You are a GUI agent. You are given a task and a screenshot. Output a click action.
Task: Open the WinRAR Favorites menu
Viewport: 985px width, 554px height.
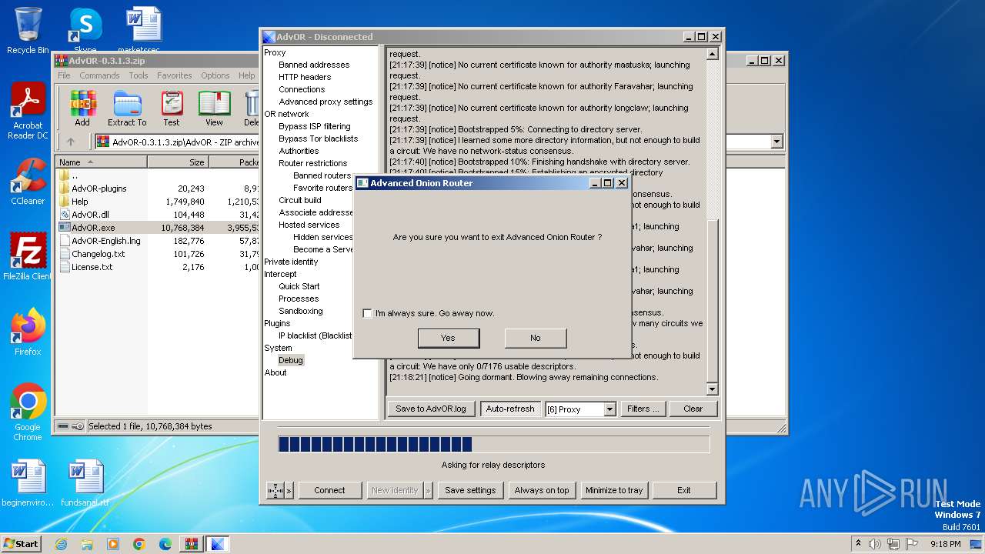(175, 75)
